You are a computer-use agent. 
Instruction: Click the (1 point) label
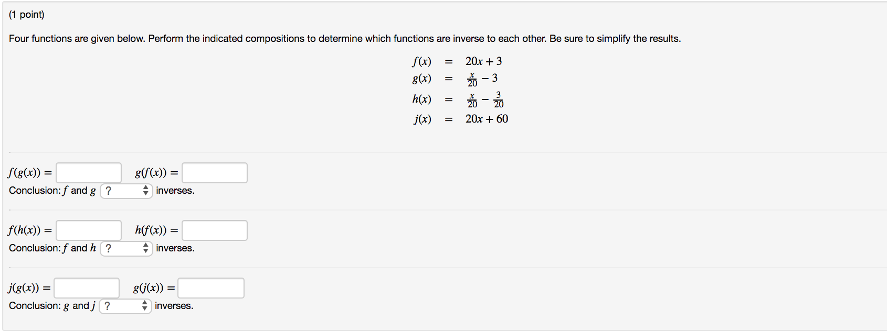click(25, 15)
